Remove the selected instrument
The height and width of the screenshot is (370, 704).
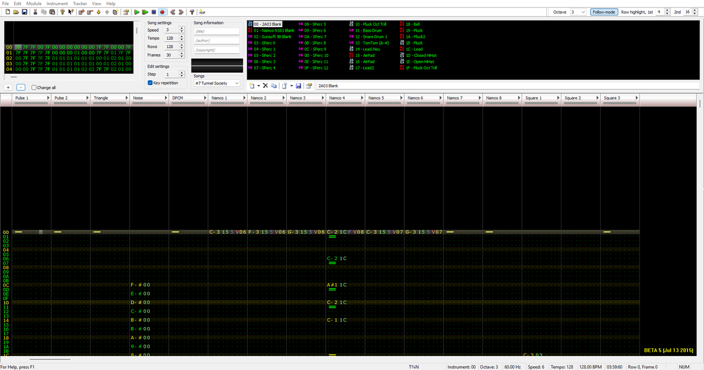coord(265,86)
